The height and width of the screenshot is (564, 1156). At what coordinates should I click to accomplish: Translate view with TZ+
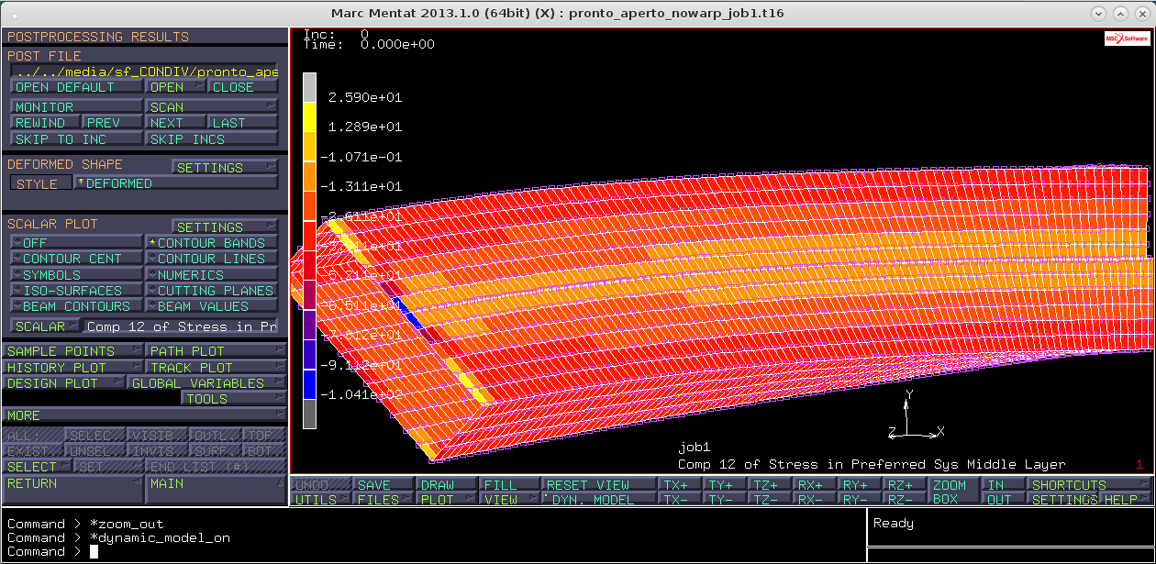[x=771, y=484]
